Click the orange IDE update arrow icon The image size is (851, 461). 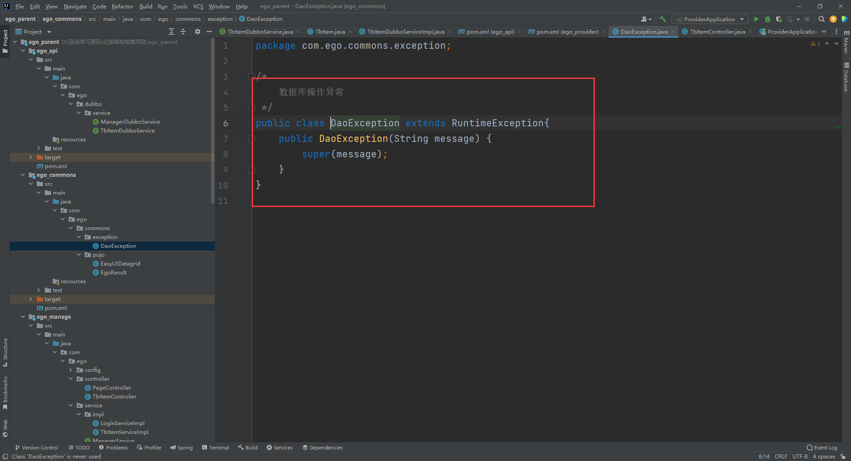tap(833, 19)
